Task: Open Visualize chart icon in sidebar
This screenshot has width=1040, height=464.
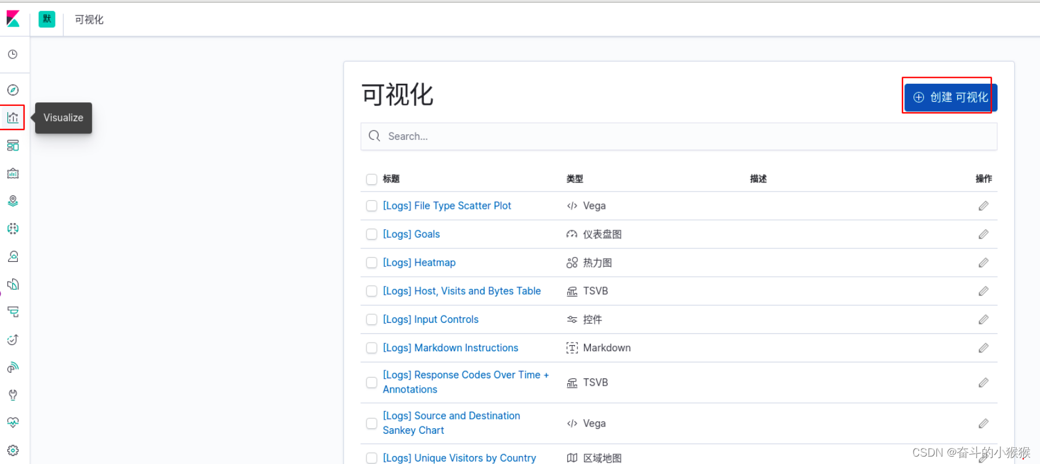Action: (x=13, y=118)
